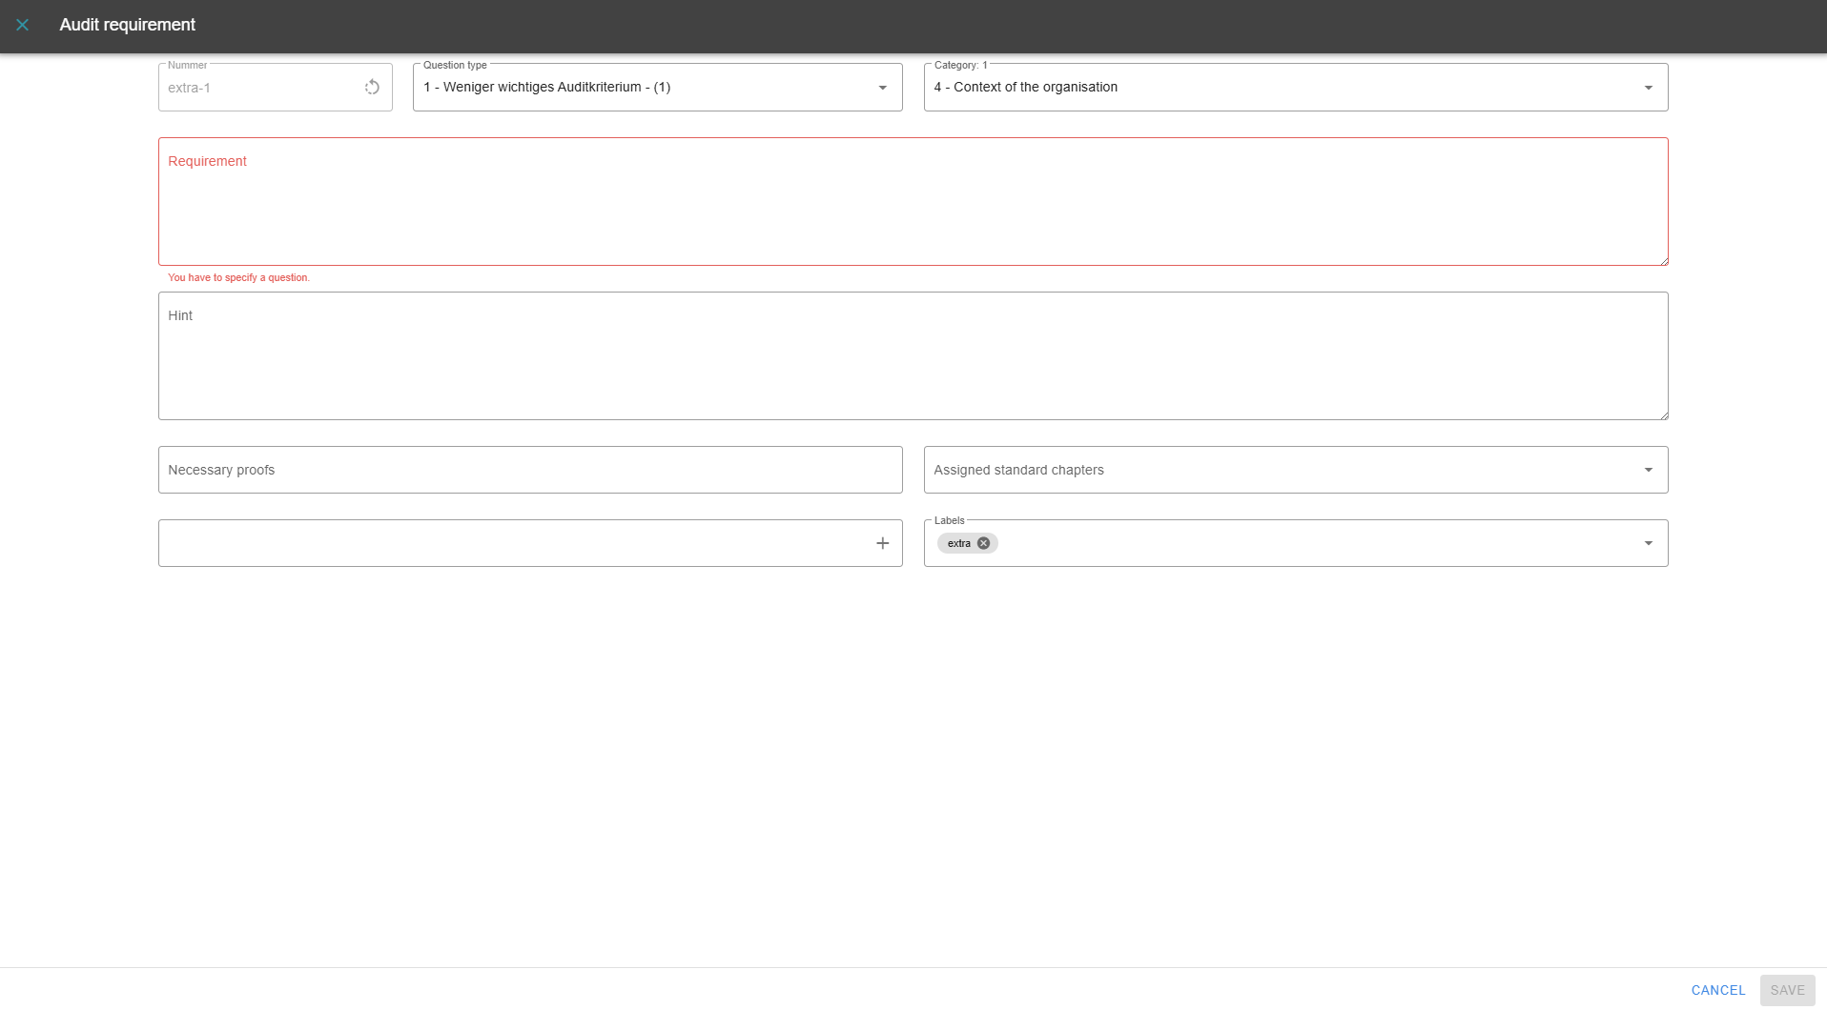The image size is (1827, 1010).
Task: Click the Necessary proofs input field
Action: 529,470
